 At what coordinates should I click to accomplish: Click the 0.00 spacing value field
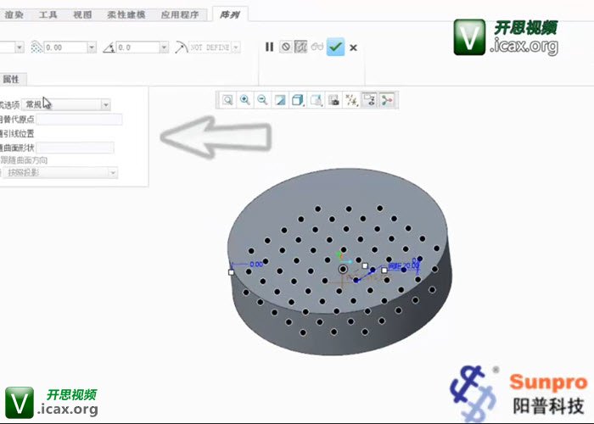[66, 47]
